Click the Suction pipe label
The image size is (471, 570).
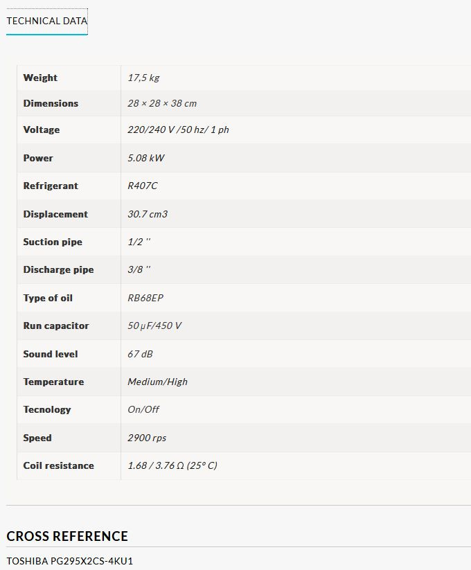point(53,242)
